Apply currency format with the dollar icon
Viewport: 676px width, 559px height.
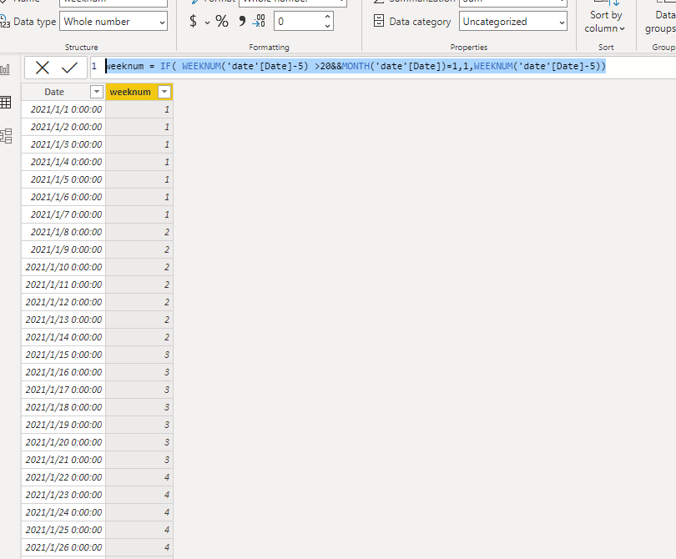(193, 21)
